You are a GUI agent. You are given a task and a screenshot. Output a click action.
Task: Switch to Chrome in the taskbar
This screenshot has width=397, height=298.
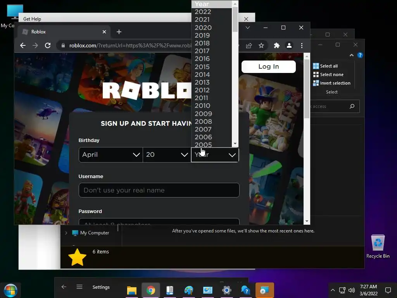click(151, 290)
